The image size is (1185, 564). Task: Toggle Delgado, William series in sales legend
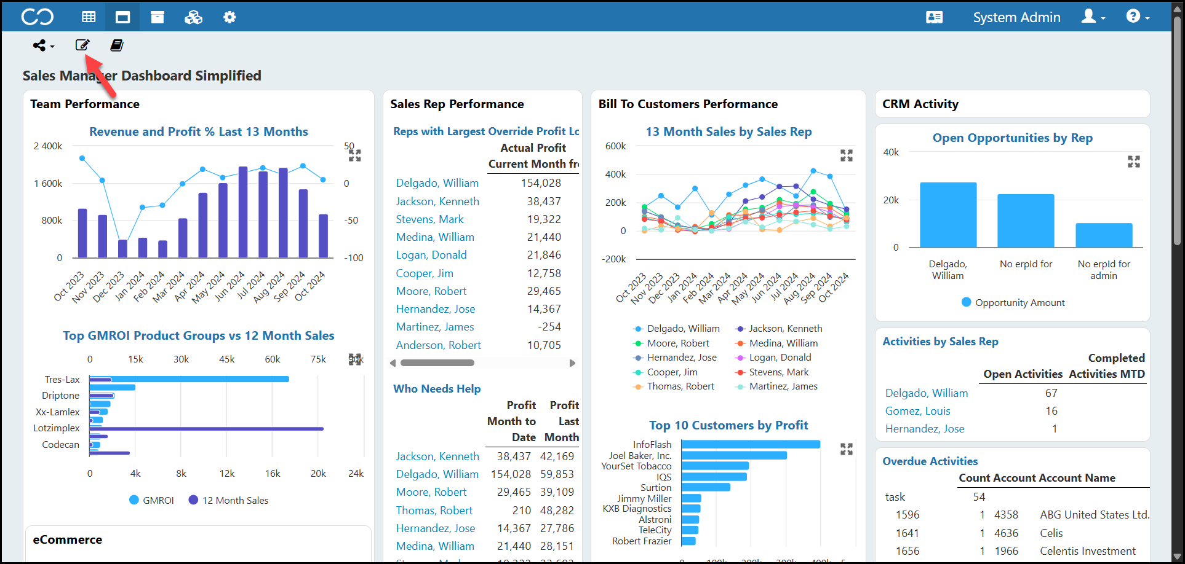[x=677, y=329]
